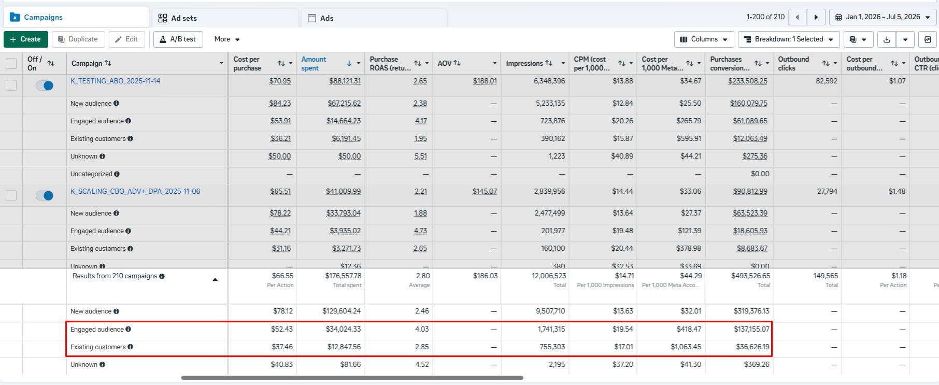The image size is (939, 385).
Task: Select the K_TESTING_ABO_2025-11-14 row checkbox
Action: coord(11,85)
